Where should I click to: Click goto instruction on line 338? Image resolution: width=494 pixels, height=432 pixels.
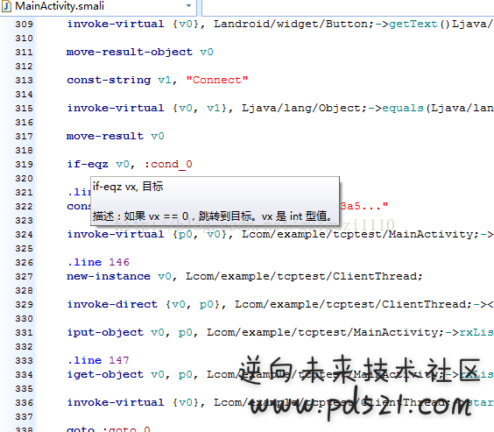[x=81, y=428]
